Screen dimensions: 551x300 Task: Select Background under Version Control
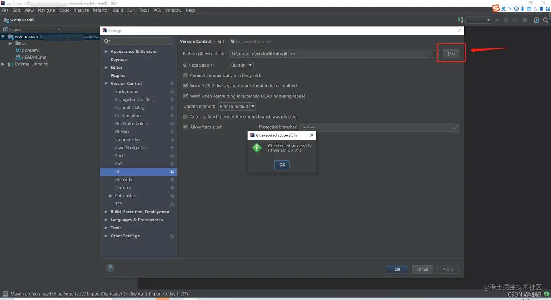click(126, 92)
